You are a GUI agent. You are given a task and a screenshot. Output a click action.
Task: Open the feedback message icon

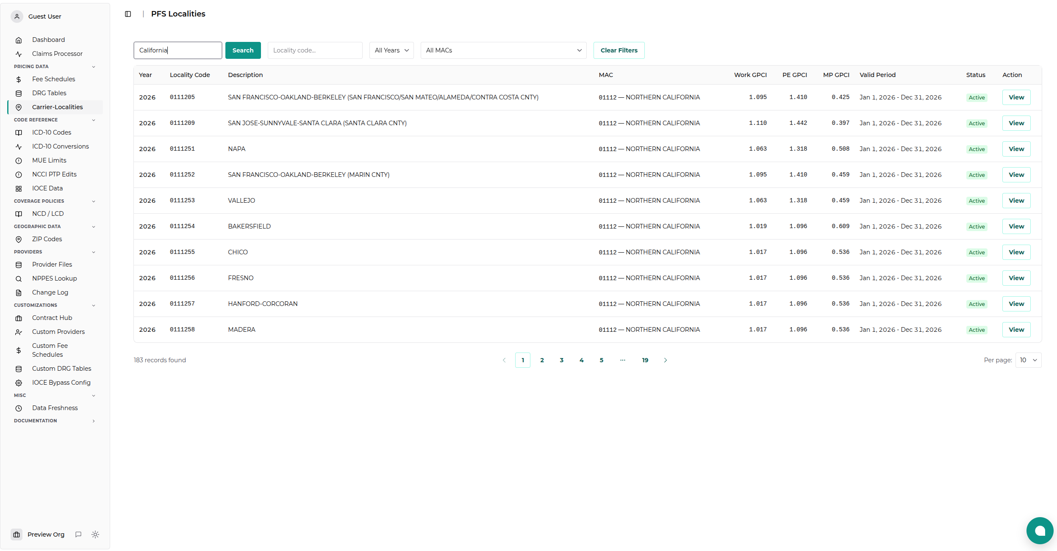[x=78, y=534]
